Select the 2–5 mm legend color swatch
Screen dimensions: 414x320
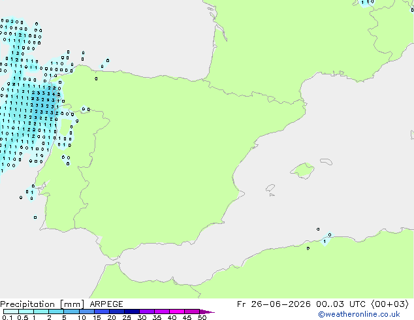click(56, 312)
